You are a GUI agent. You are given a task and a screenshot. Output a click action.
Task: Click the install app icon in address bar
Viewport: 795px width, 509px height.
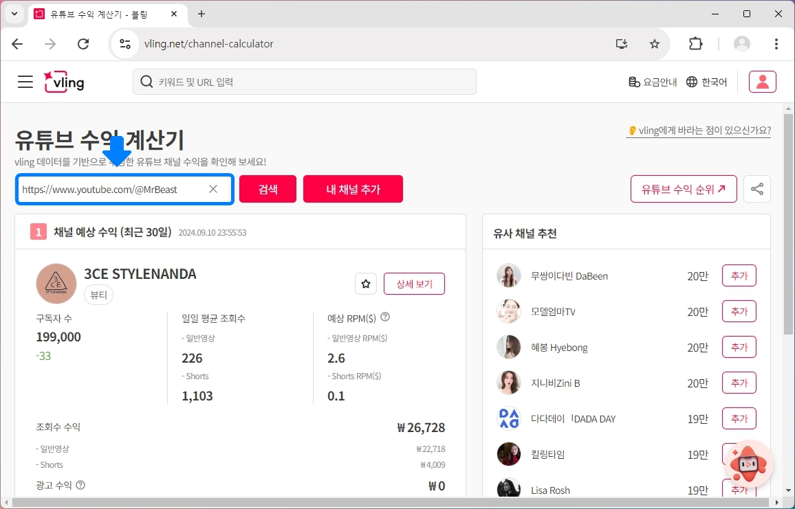pos(622,44)
